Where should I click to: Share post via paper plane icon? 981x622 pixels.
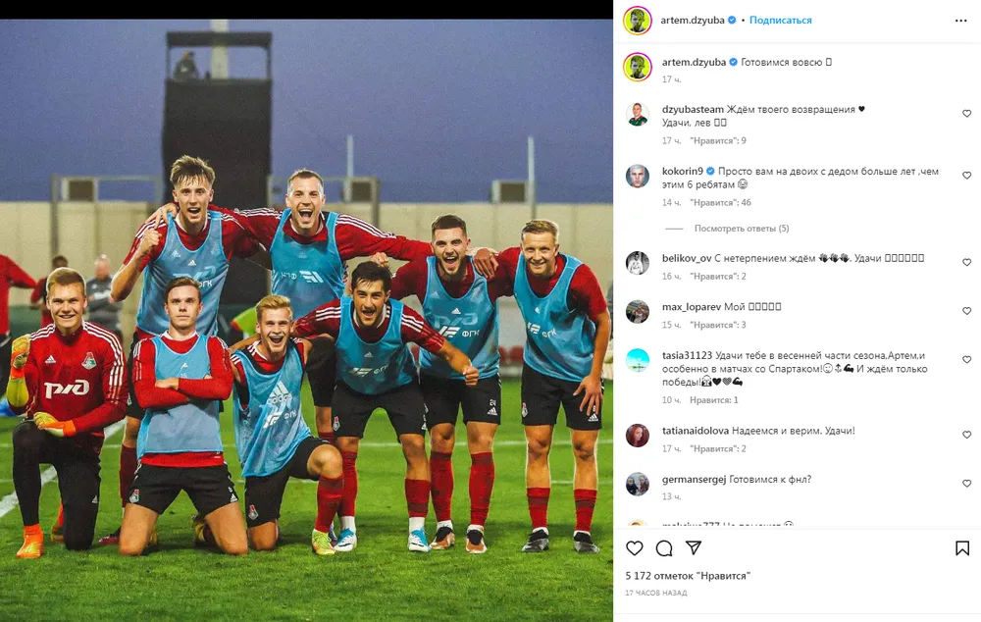click(694, 548)
